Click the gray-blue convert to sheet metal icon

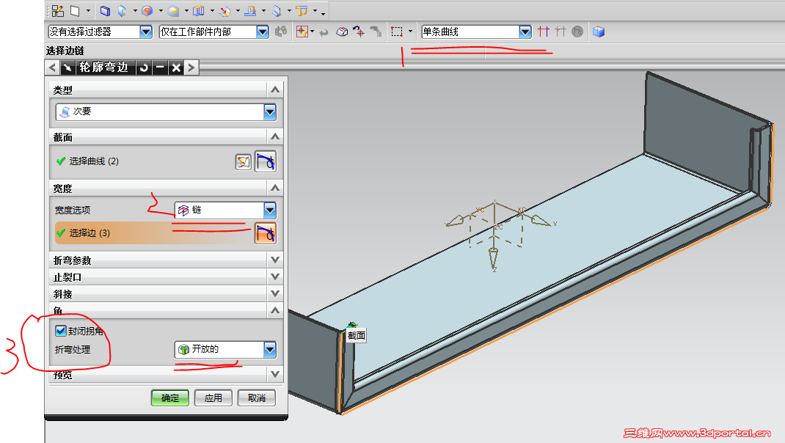tap(277, 10)
